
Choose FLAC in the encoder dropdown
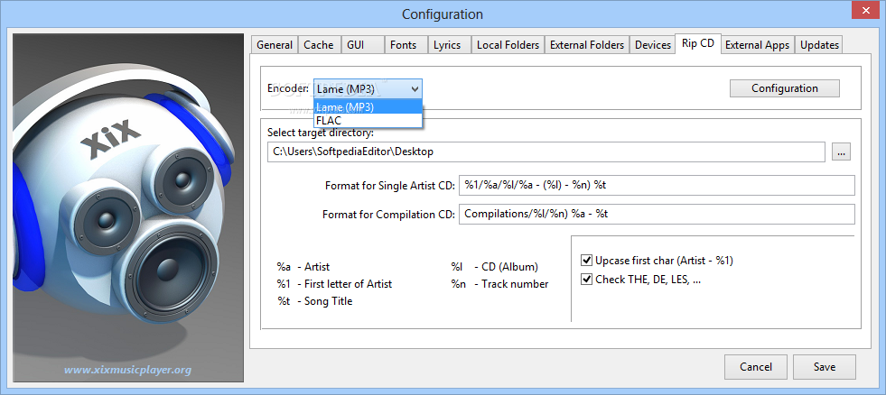click(367, 120)
